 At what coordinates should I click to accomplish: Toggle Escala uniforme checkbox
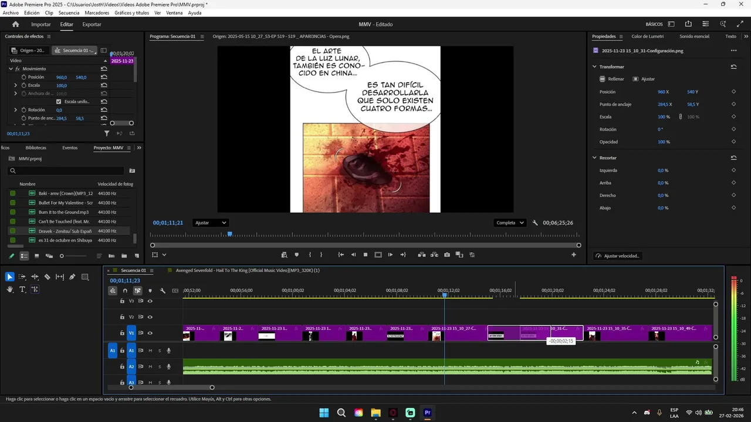click(58, 101)
